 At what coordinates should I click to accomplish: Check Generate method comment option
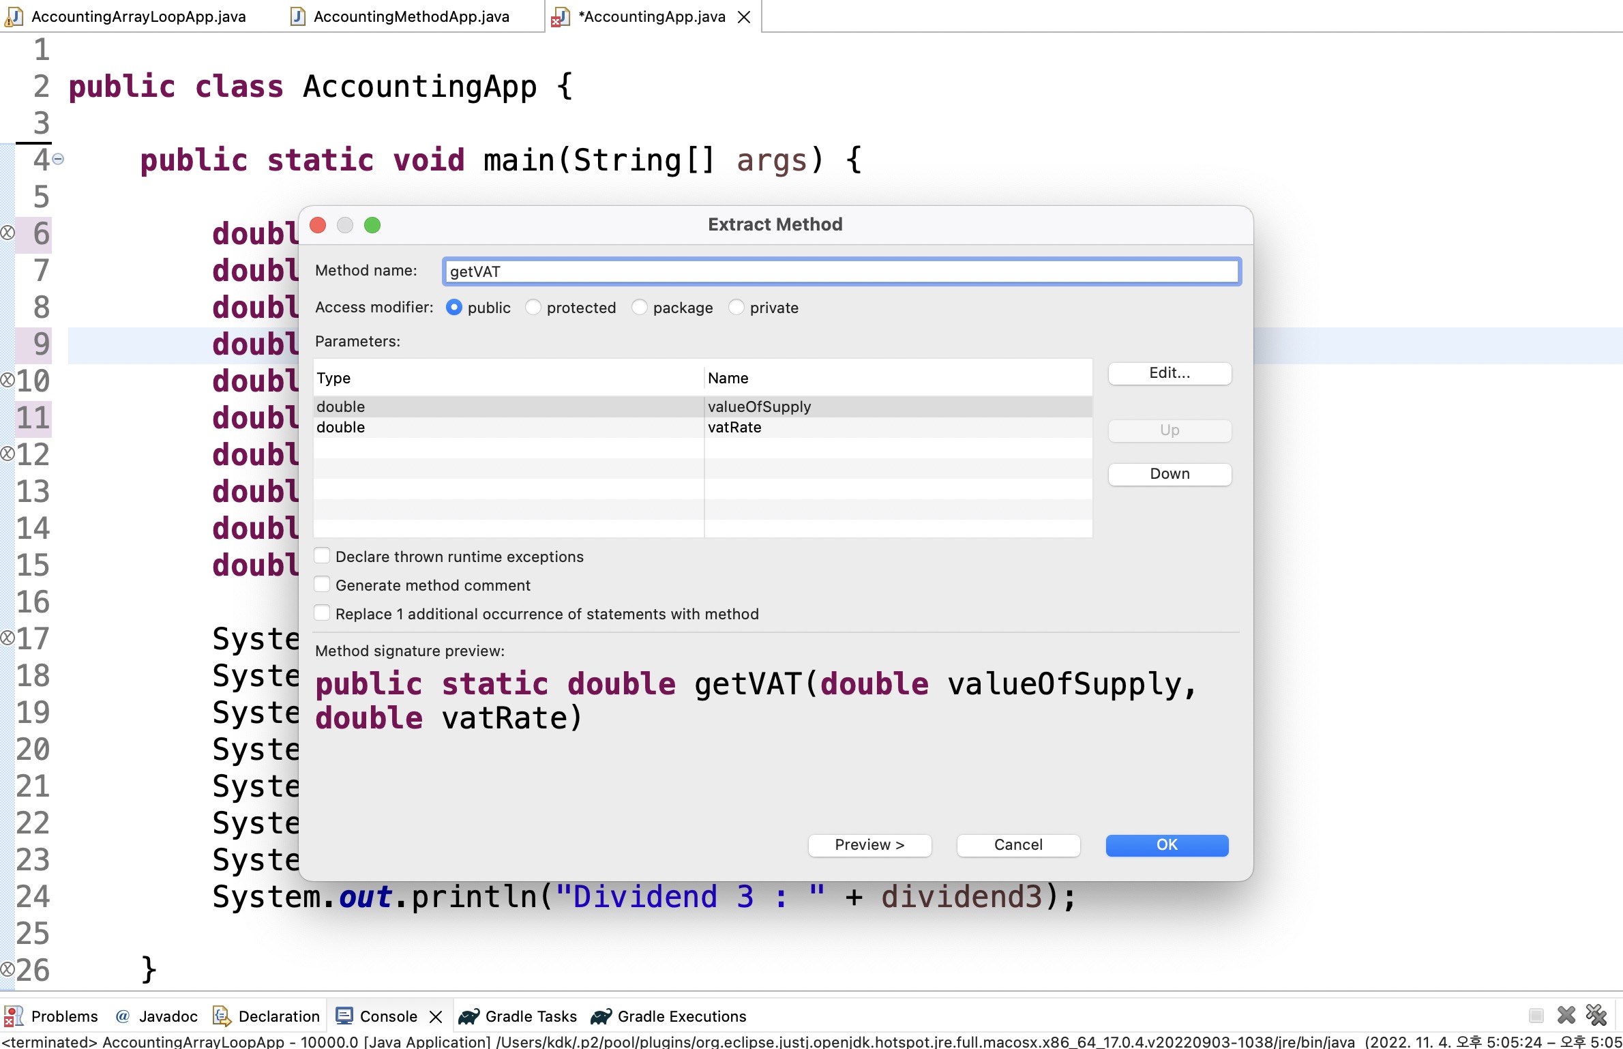click(x=323, y=585)
